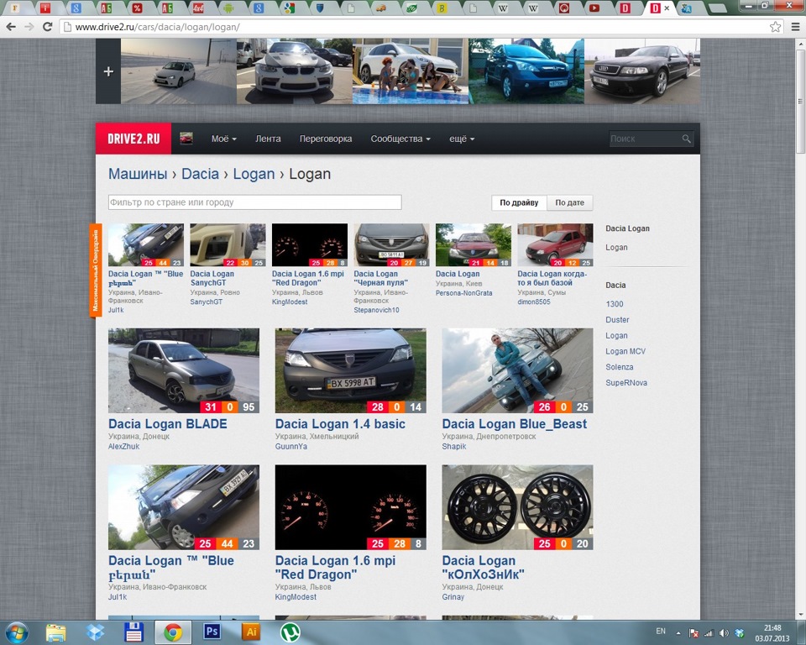This screenshot has height=645, width=806.
Task: Open the Duster link in the sidebar
Action: pos(617,319)
